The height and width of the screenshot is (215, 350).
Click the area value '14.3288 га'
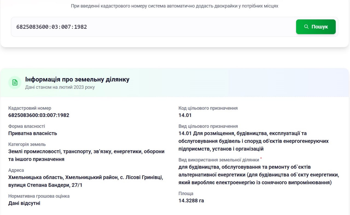tap(191, 201)
